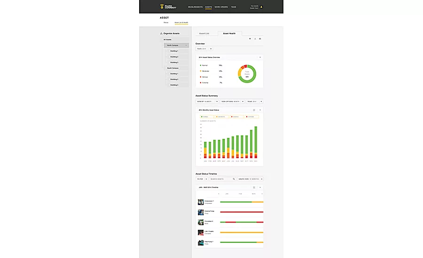Click the search magnifier in Search Assets

click(x=234, y=179)
